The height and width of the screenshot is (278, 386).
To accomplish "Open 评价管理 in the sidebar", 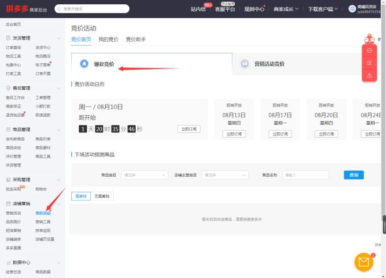I will pos(13,156).
